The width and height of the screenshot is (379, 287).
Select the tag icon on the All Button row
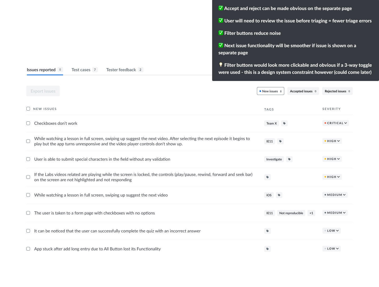(267, 249)
